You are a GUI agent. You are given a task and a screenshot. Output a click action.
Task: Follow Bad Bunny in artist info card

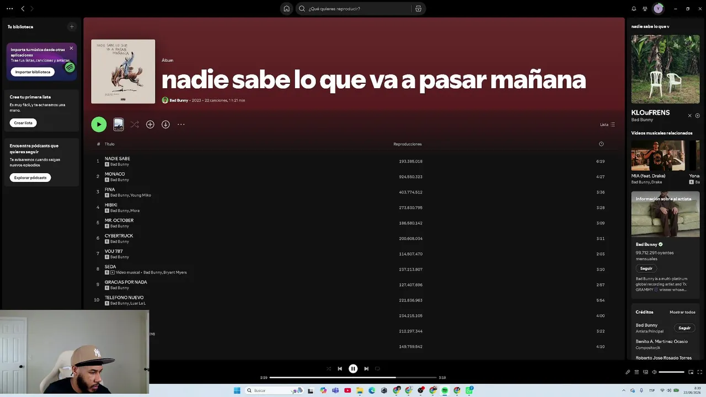coord(646,269)
